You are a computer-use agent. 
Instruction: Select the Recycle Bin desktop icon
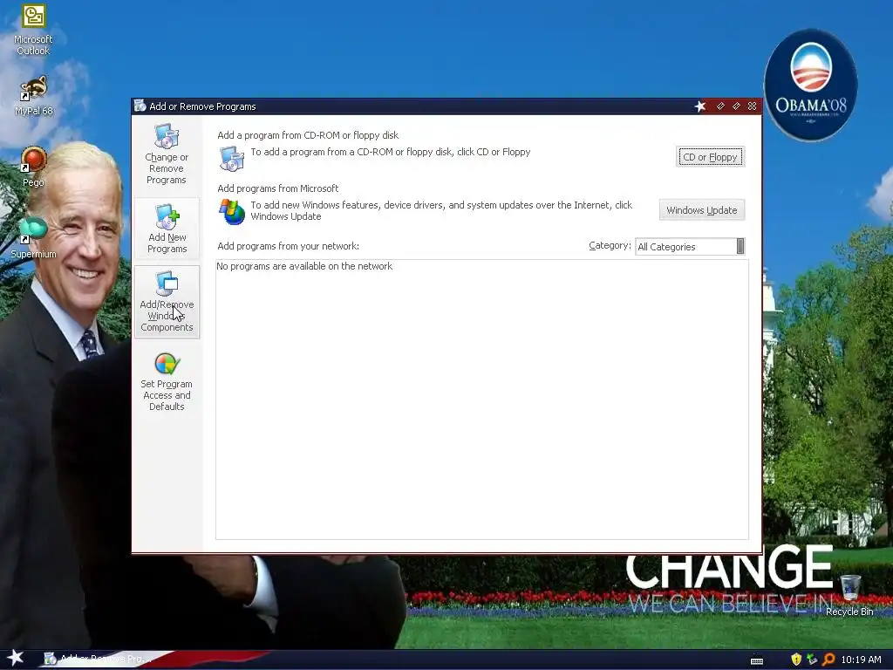849,595
